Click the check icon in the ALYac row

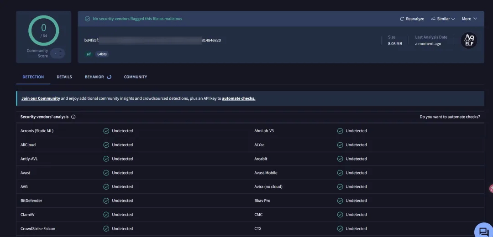pyautogui.click(x=340, y=145)
